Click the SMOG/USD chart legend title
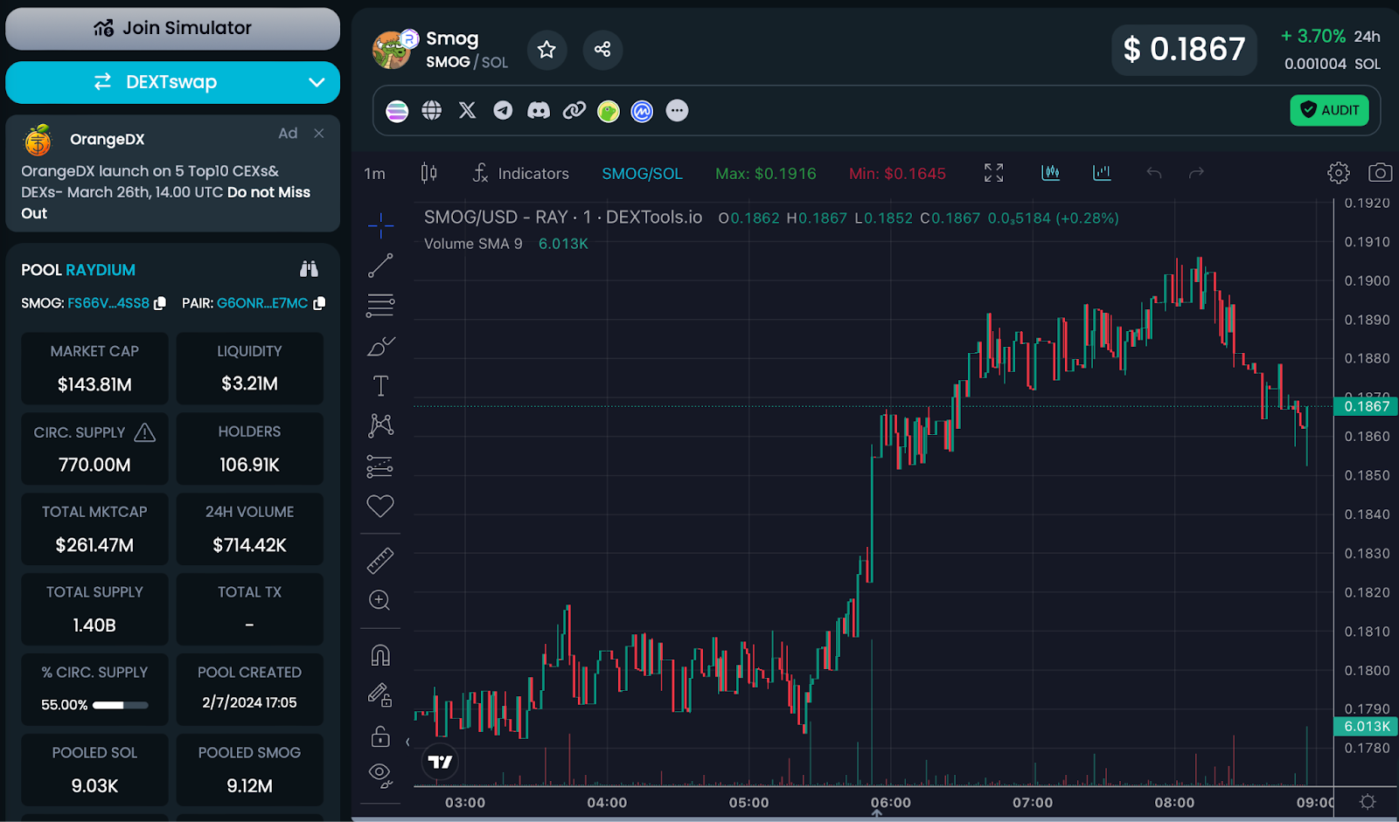This screenshot has height=822, width=1399. tap(563, 218)
